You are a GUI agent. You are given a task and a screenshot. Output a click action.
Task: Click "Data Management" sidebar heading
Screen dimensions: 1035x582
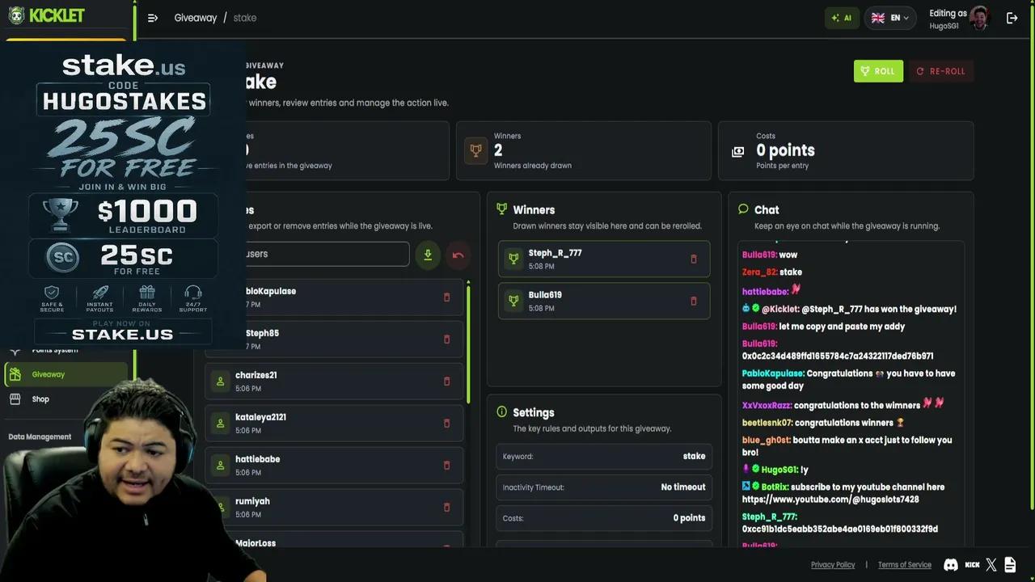pyautogui.click(x=40, y=436)
